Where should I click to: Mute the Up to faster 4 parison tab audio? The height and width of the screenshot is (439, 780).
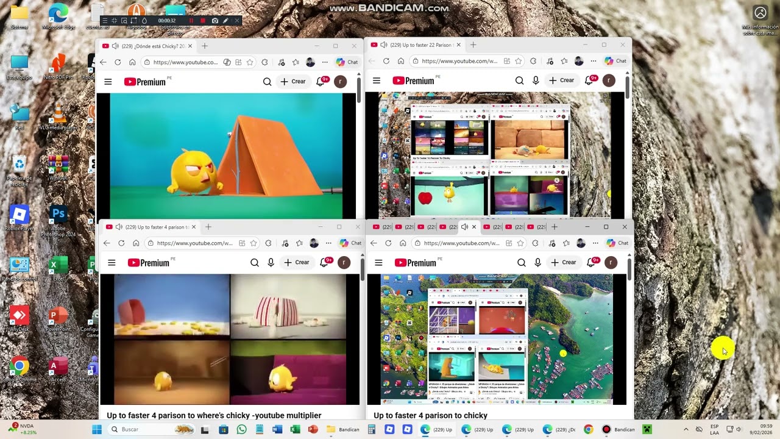119,227
